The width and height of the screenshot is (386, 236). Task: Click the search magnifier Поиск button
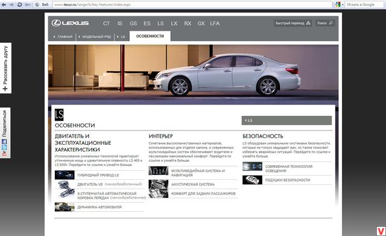coord(325,23)
